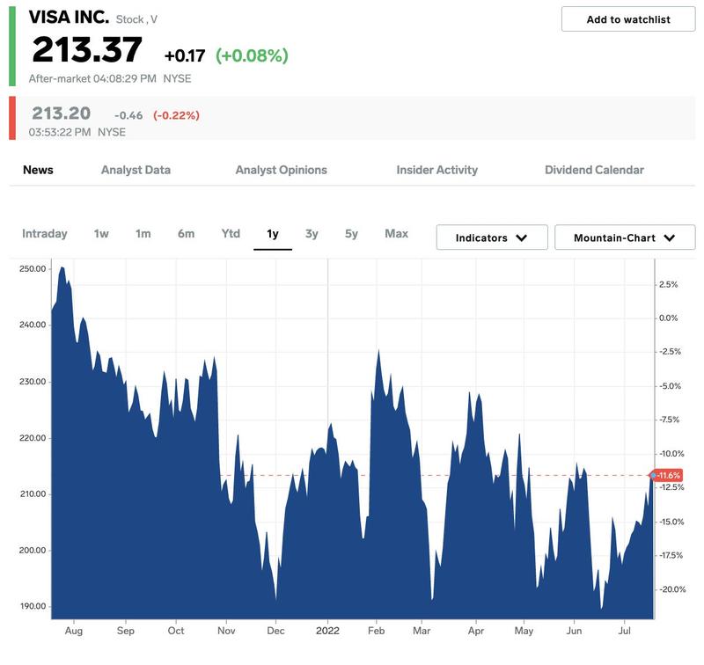
Task: Click the Nov x-axis label
Action: click(226, 631)
